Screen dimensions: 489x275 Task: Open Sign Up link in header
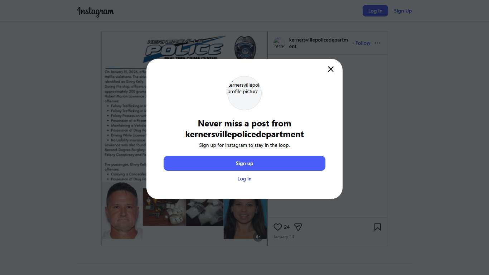[403, 11]
